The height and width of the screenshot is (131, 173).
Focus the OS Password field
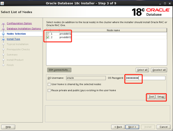coord(145,78)
